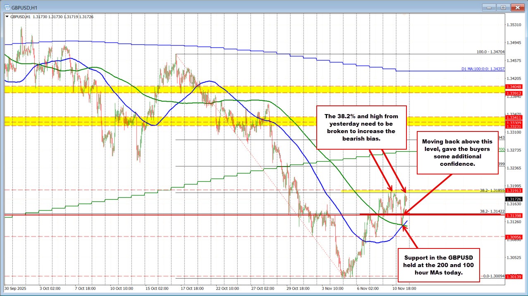Click the 1.30956 dashed-line price tag
This screenshot has width=528, height=296.
pyautogui.click(x=514, y=237)
